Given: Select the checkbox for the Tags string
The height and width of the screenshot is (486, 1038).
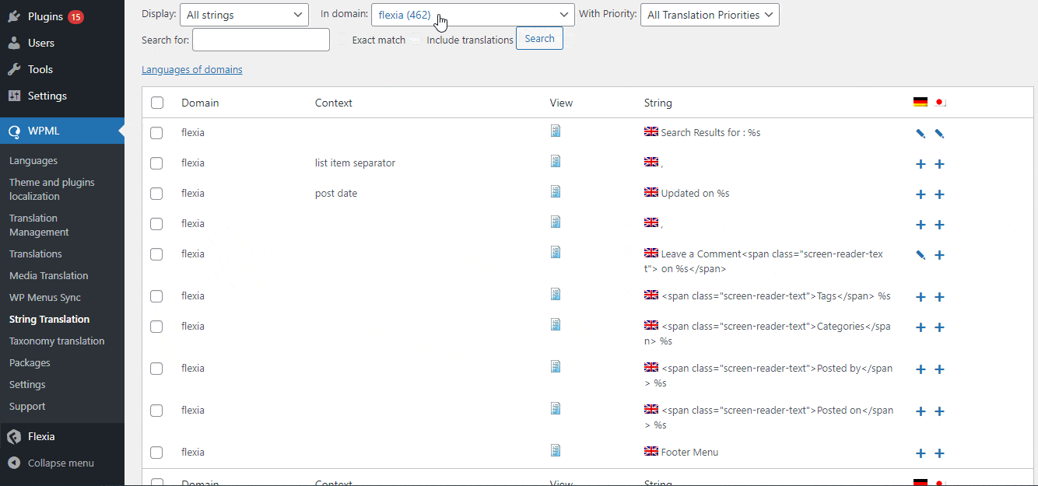Looking at the screenshot, I should [156, 296].
